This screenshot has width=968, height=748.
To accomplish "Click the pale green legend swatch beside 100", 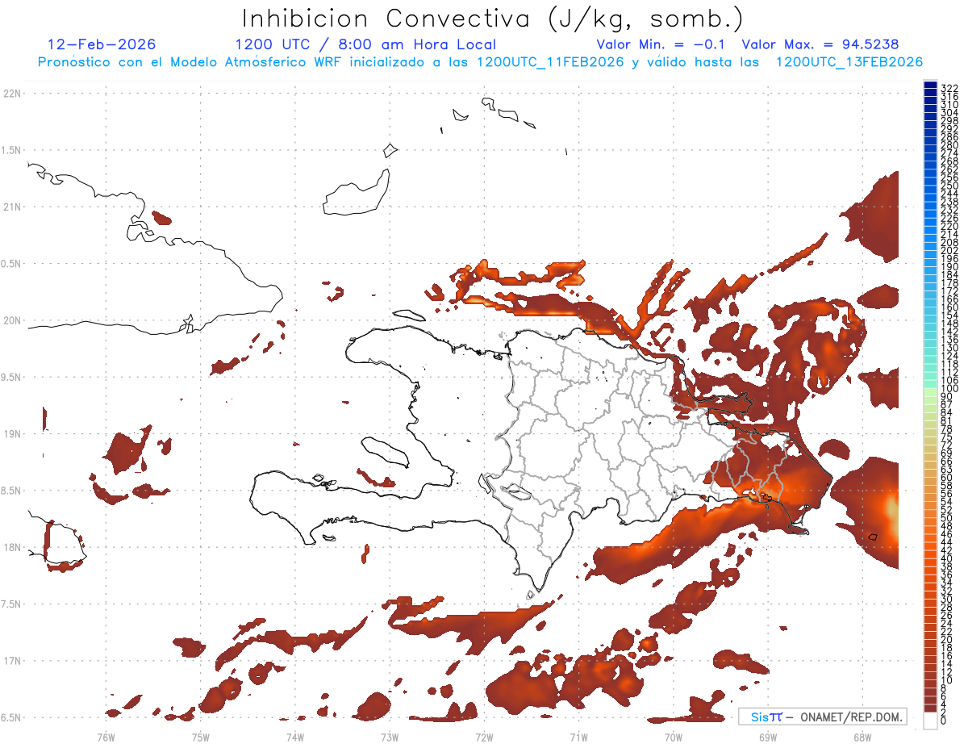I will (x=930, y=392).
